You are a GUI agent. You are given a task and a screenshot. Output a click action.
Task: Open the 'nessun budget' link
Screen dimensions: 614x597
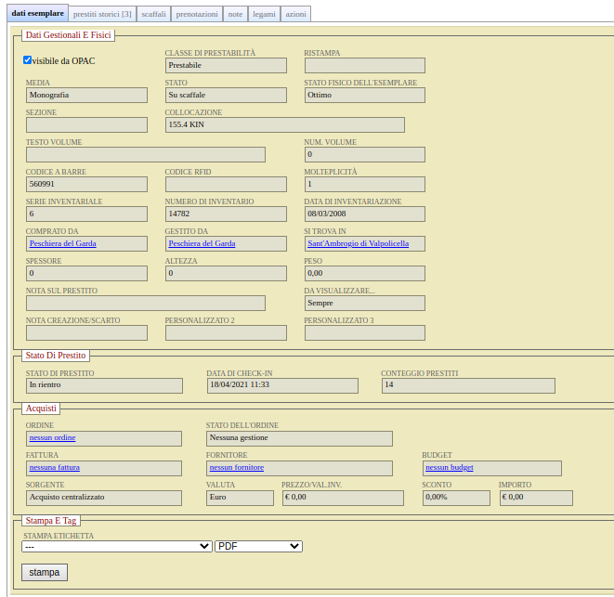(450, 468)
